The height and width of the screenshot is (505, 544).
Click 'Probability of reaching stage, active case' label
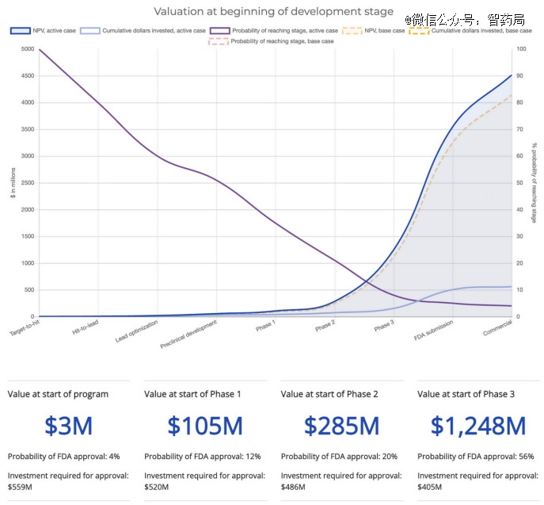point(285,31)
